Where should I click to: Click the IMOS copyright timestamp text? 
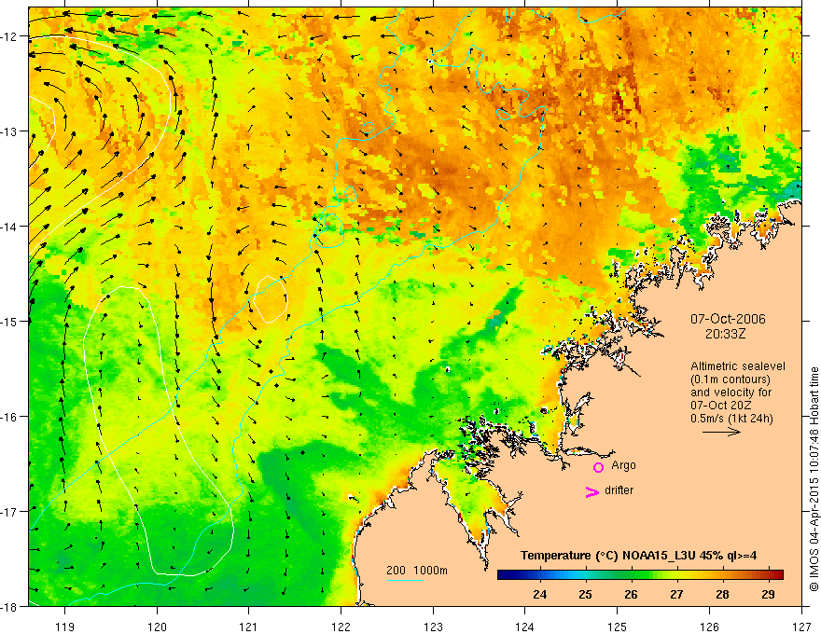click(814, 479)
